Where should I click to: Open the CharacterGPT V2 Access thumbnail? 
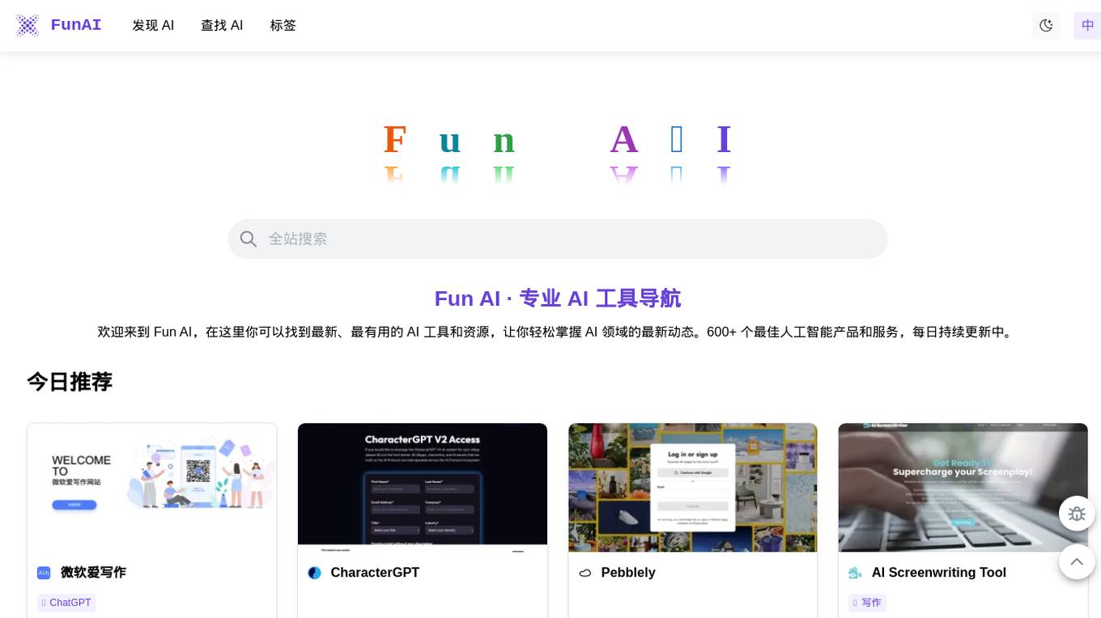coord(423,488)
